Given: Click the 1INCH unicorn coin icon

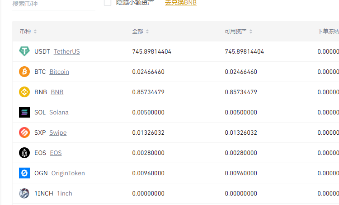Looking at the screenshot, I should [x=24, y=193].
